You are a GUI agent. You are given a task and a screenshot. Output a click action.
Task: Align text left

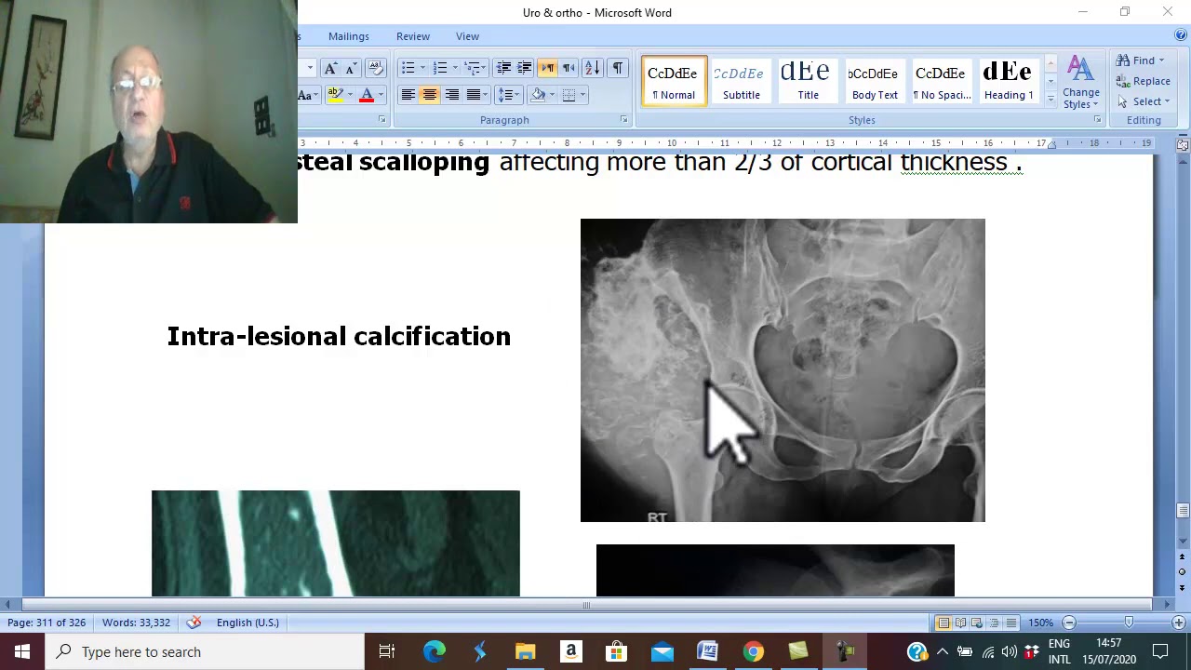point(408,95)
